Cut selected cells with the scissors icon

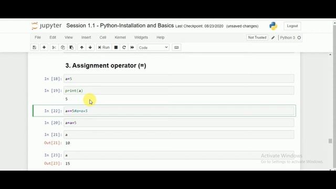(x=54, y=47)
